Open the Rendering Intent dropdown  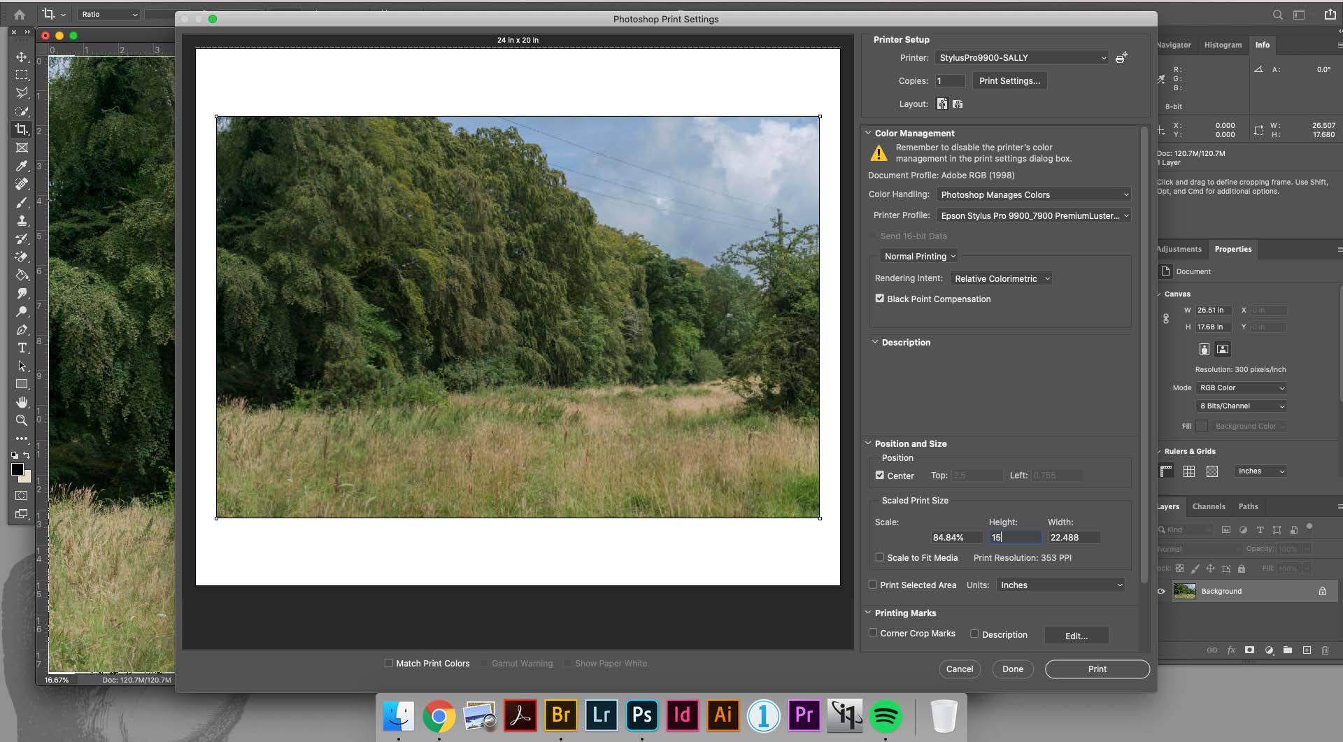[1002, 278]
